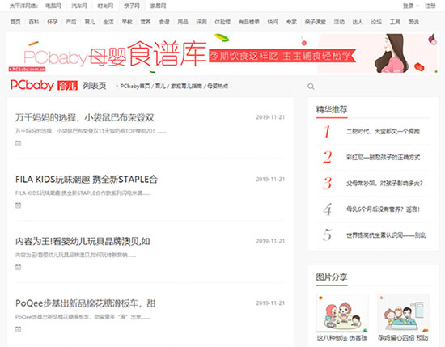Click the caption 这八种做法 伤害孩
This screenshot has height=347, width=445.
coord(342,338)
